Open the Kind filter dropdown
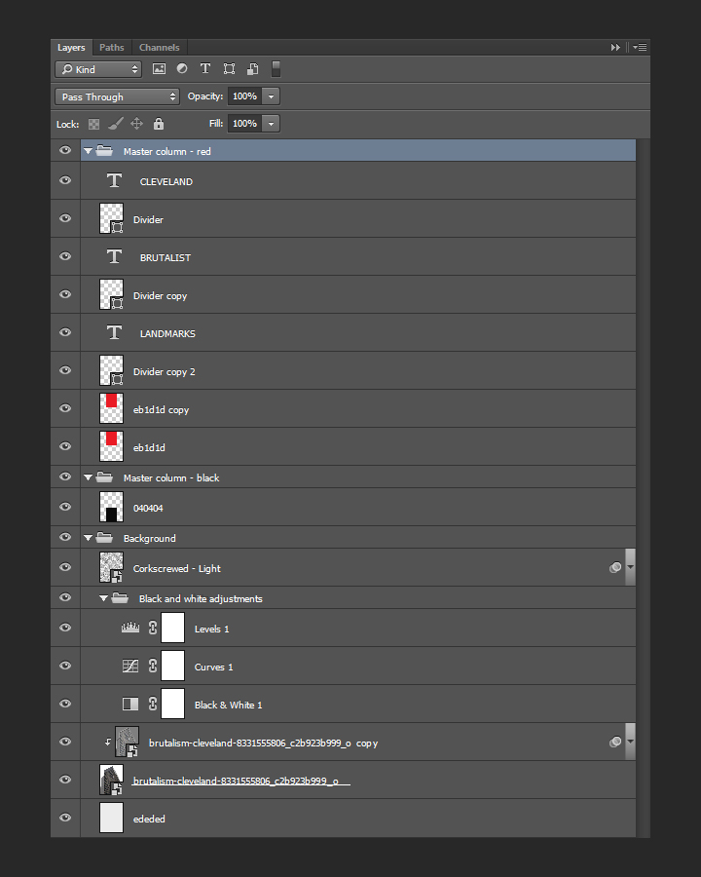This screenshot has width=701, height=877. coord(98,69)
